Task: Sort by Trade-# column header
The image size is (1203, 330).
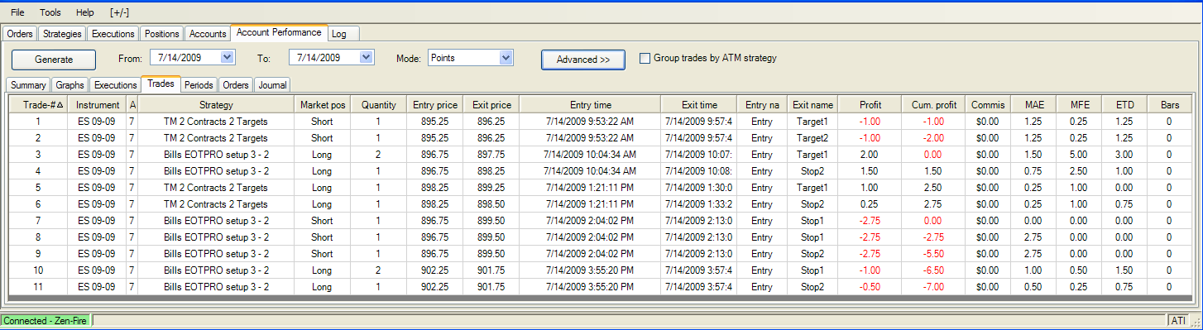Action: pyautogui.click(x=37, y=105)
